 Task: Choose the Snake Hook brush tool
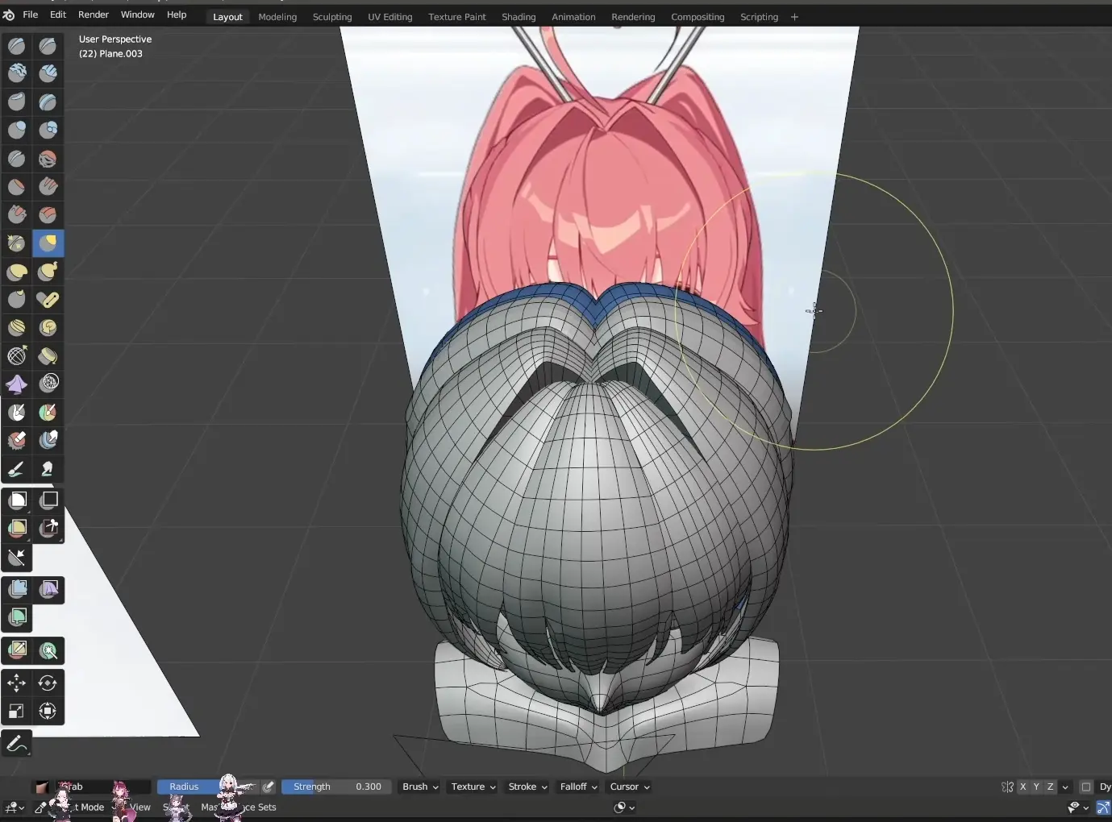48,272
